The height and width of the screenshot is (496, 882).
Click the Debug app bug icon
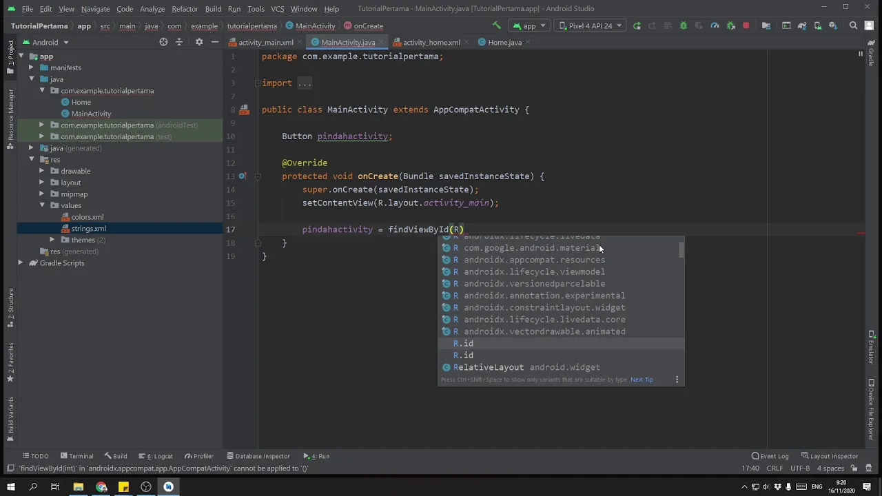(x=683, y=25)
